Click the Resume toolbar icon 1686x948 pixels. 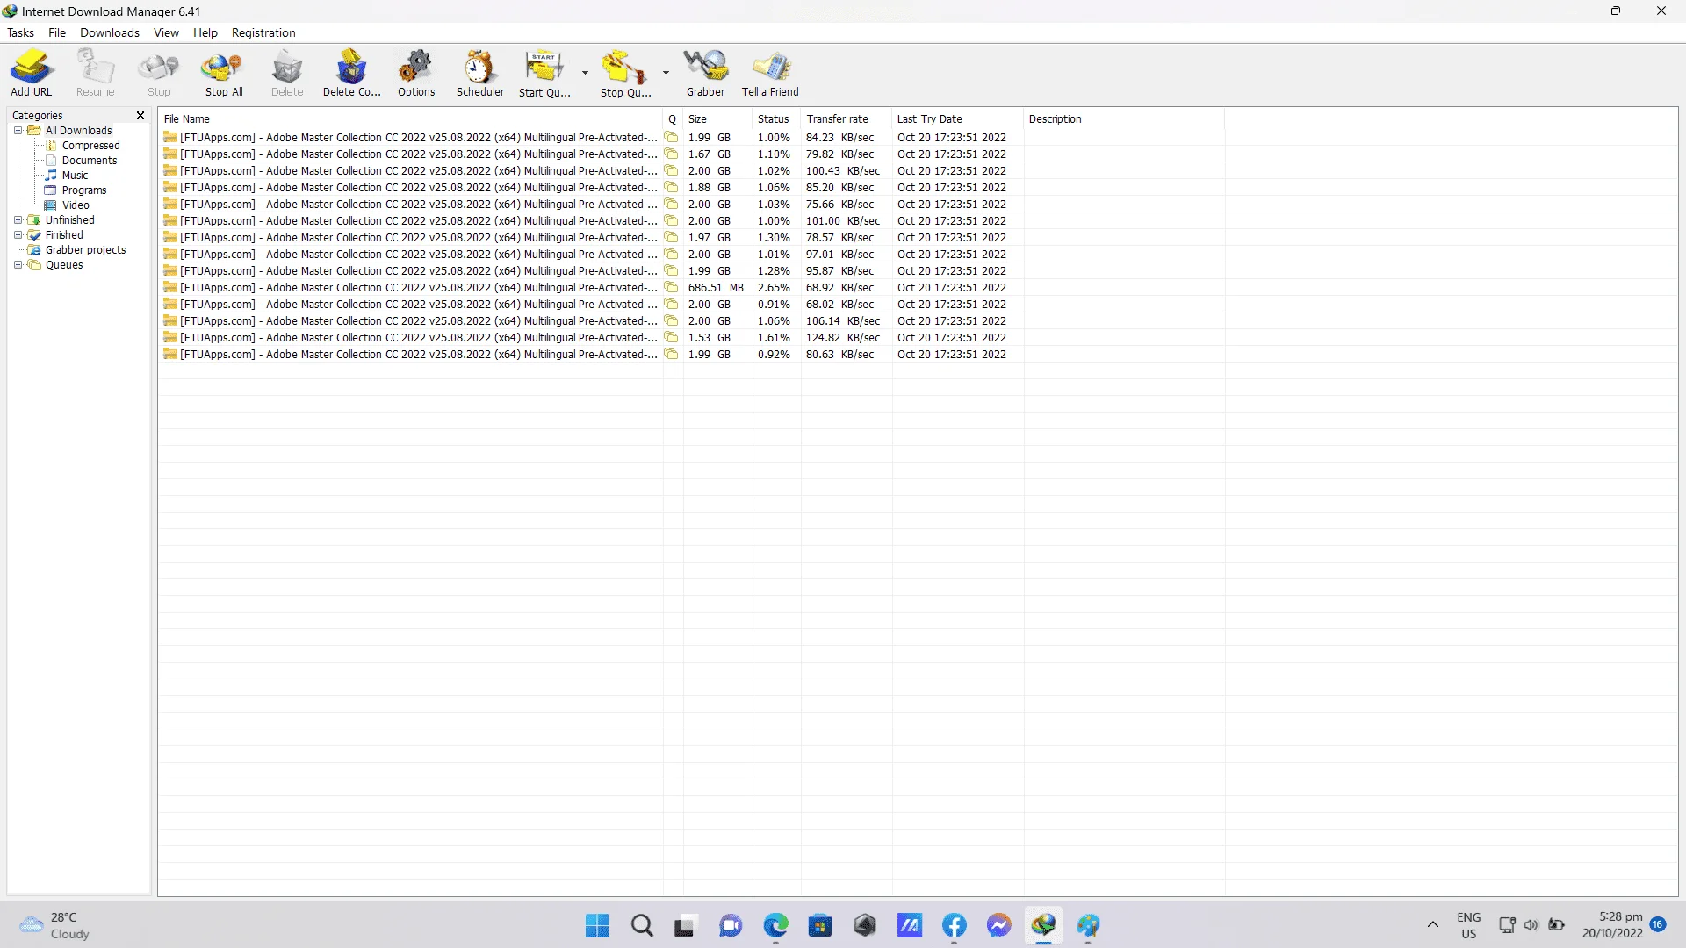(x=95, y=73)
